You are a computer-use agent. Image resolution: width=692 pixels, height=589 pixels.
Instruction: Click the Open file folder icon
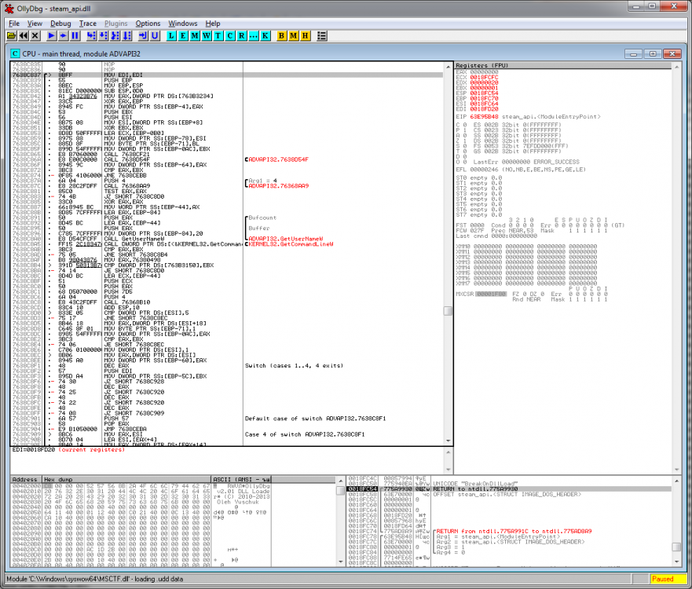coord(11,35)
